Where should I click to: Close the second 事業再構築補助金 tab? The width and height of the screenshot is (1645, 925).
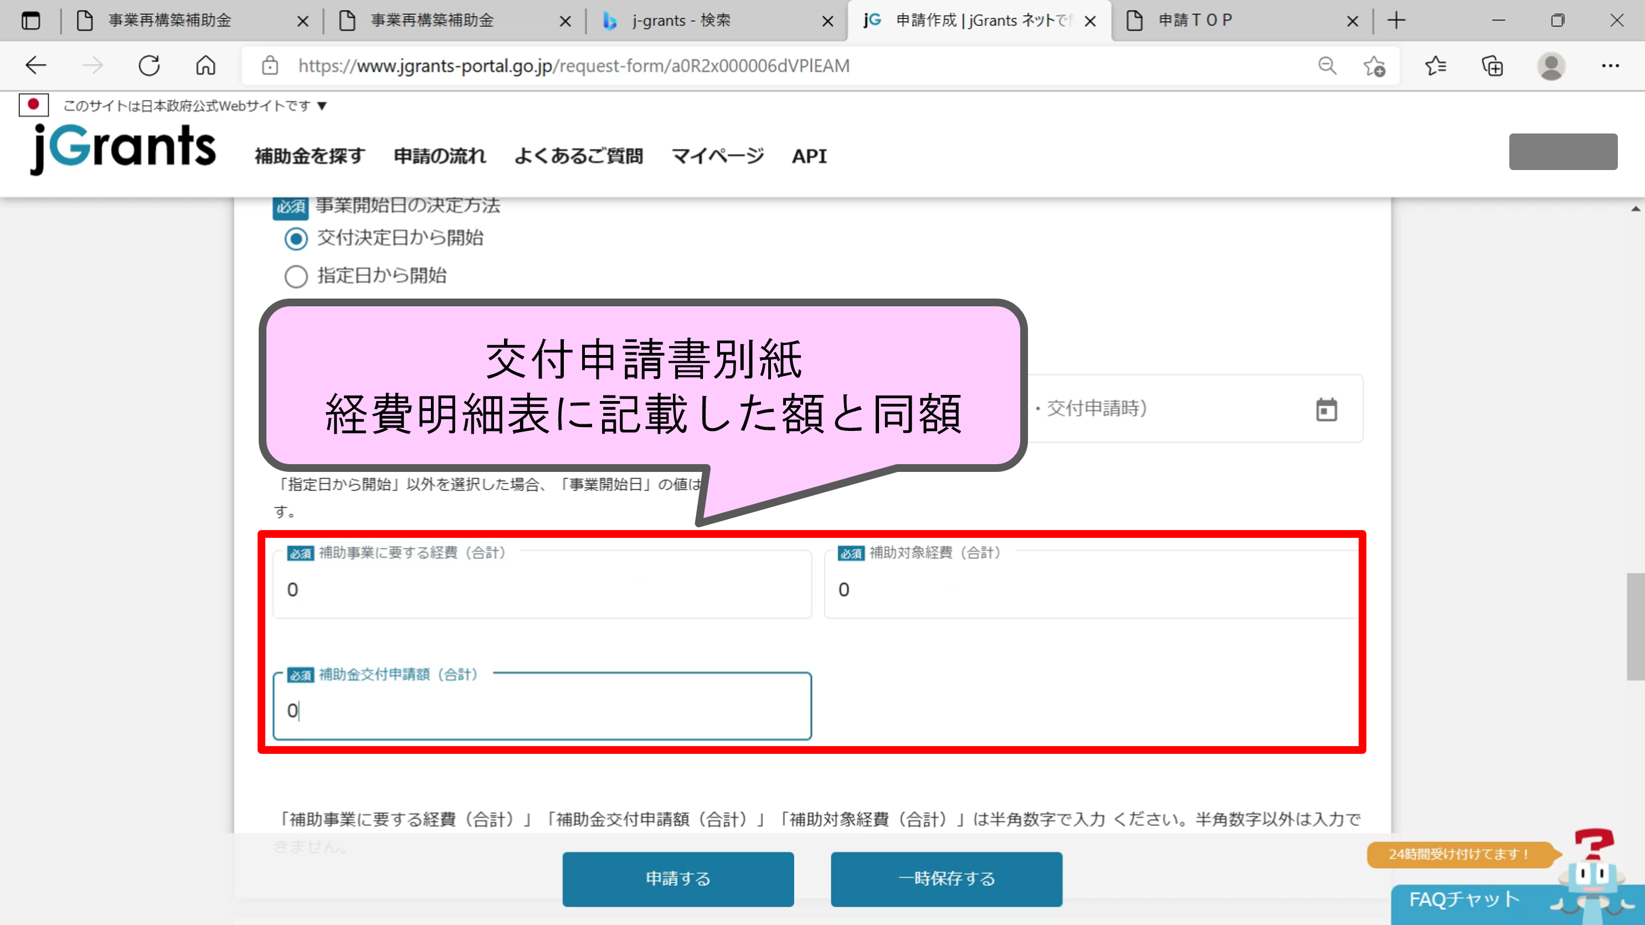click(565, 21)
